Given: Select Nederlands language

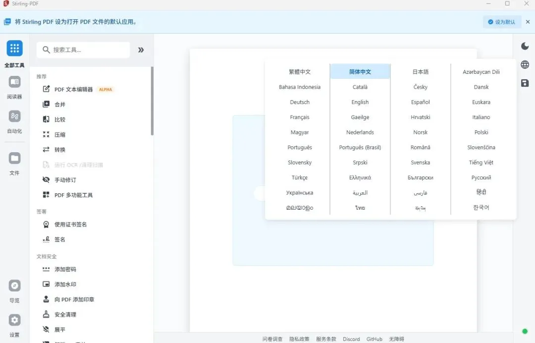Looking at the screenshot, I should point(360,132).
